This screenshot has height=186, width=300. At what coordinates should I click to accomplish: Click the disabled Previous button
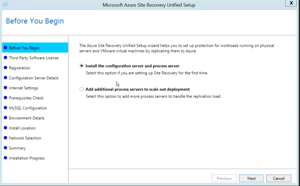[x=224, y=178]
